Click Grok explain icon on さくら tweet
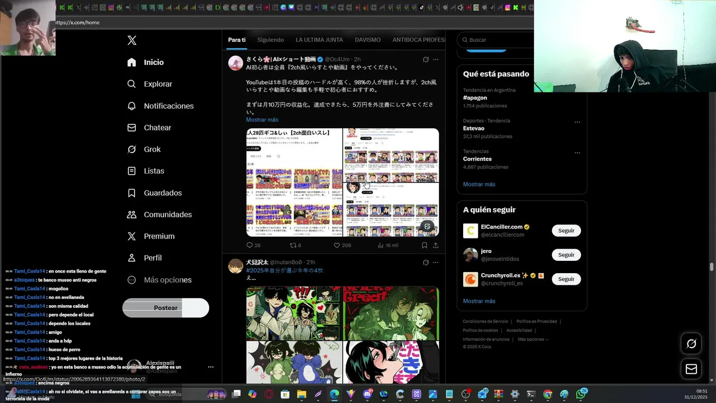This screenshot has width=716, height=403. pyautogui.click(x=426, y=59)
